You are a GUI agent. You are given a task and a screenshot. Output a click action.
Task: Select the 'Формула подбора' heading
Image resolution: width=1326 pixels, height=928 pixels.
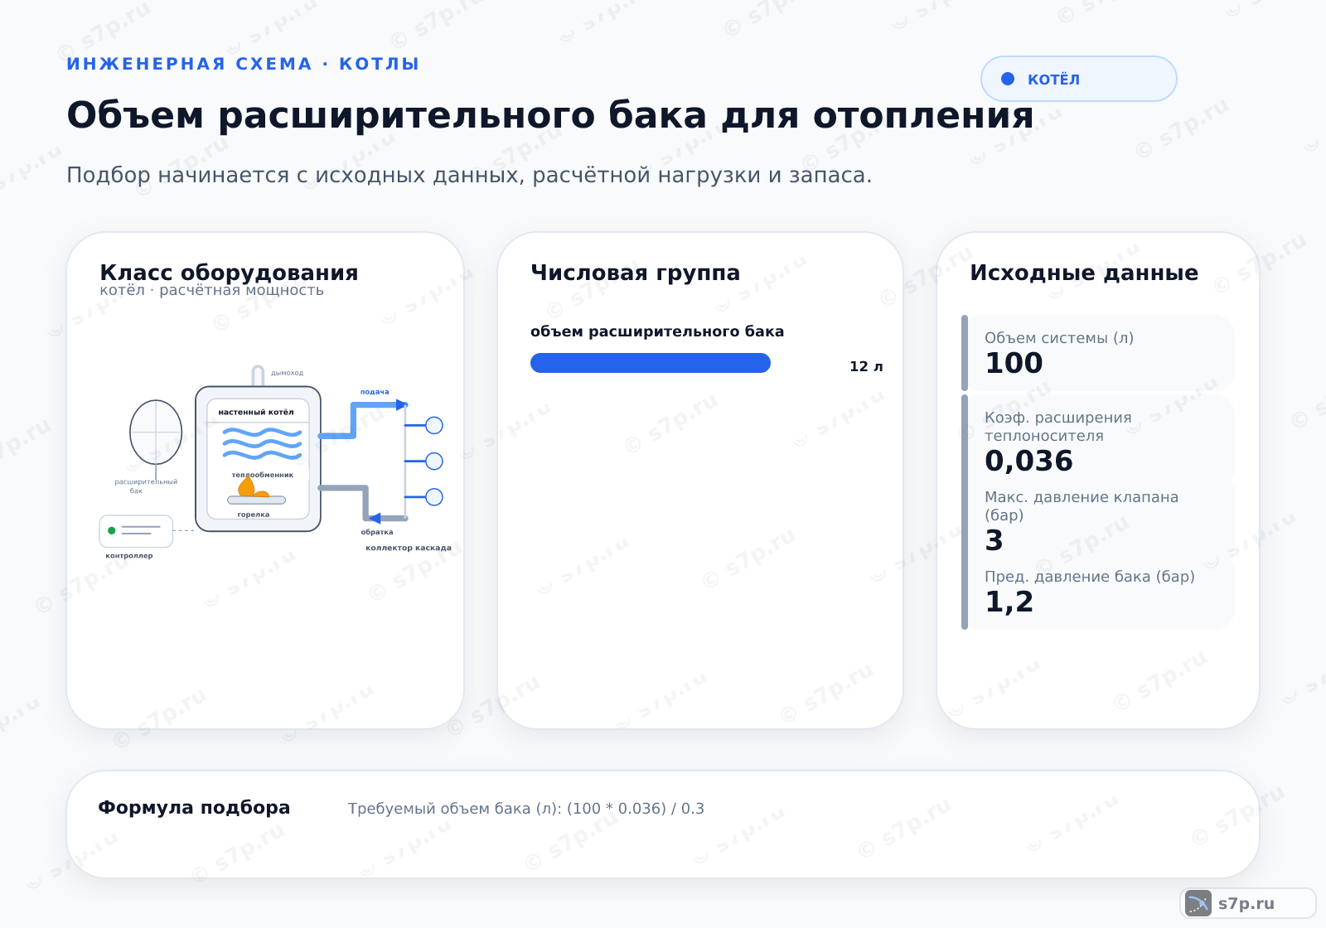194,808
